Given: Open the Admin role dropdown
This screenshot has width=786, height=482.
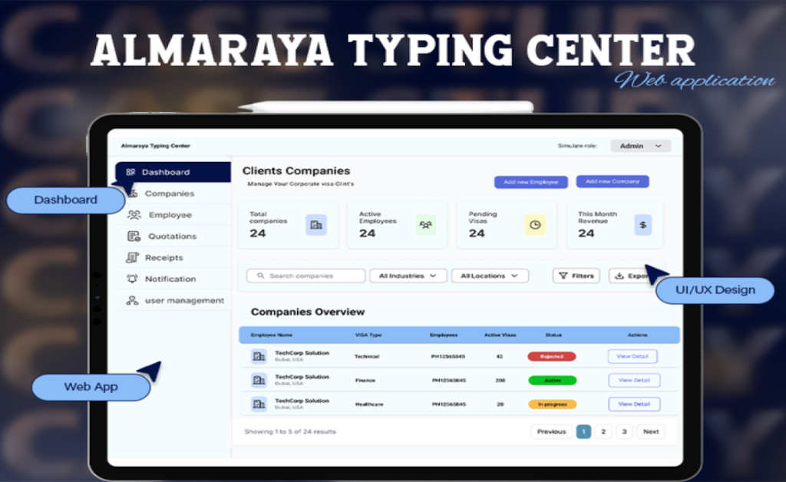Looking at the screenshot, I should [x=640, y=146].
